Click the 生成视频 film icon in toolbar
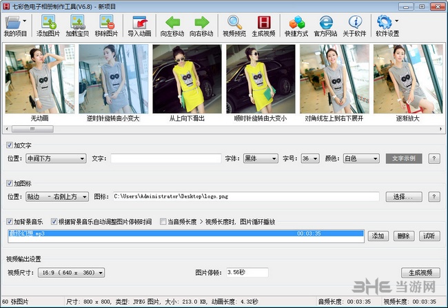Screen dimensions: 448x308 coord(264,22)
